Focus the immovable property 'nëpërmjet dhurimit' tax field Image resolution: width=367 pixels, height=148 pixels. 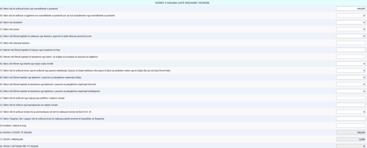point(351,84)
